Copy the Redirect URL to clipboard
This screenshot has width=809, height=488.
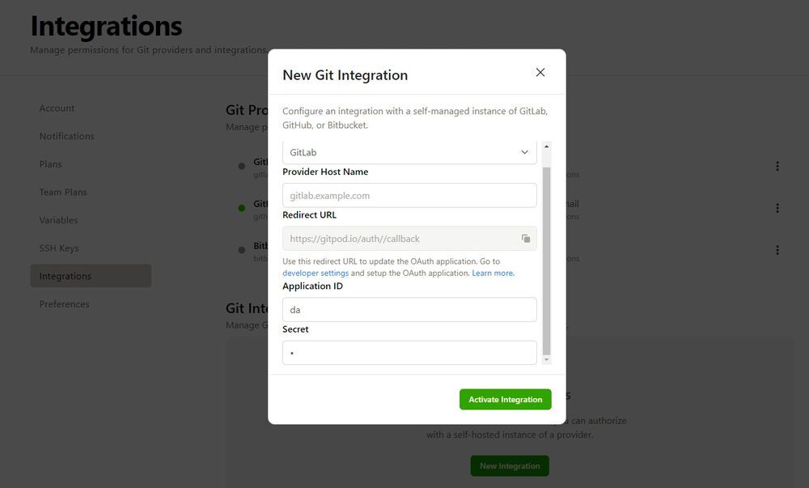click(526, 239)
